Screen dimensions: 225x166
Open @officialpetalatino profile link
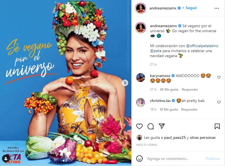202,45
